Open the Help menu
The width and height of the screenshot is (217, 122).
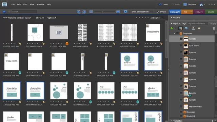point(49,4)
